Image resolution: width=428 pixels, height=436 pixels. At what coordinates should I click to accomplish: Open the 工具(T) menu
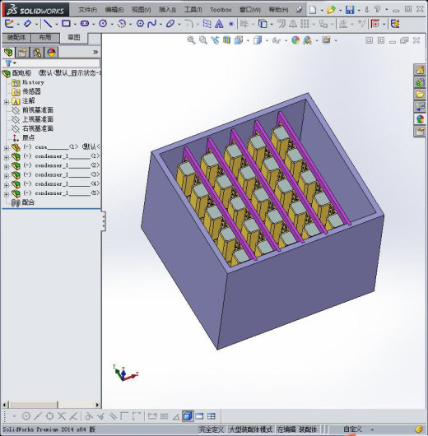pyautogui.click(x=193, y=10)
